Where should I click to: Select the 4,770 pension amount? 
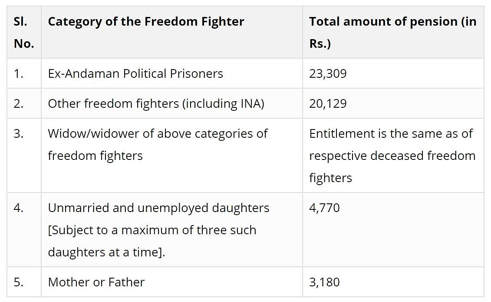click(x=324, y=208)
